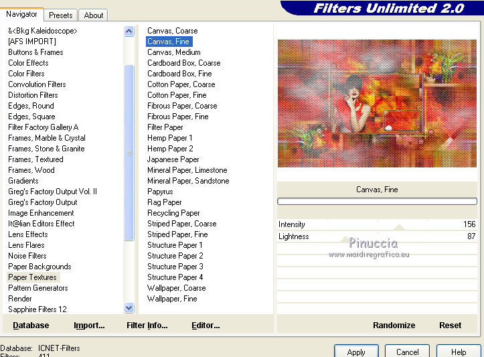Click the category list scrollbar thumb
484x357 pixels.
(129, 153)
